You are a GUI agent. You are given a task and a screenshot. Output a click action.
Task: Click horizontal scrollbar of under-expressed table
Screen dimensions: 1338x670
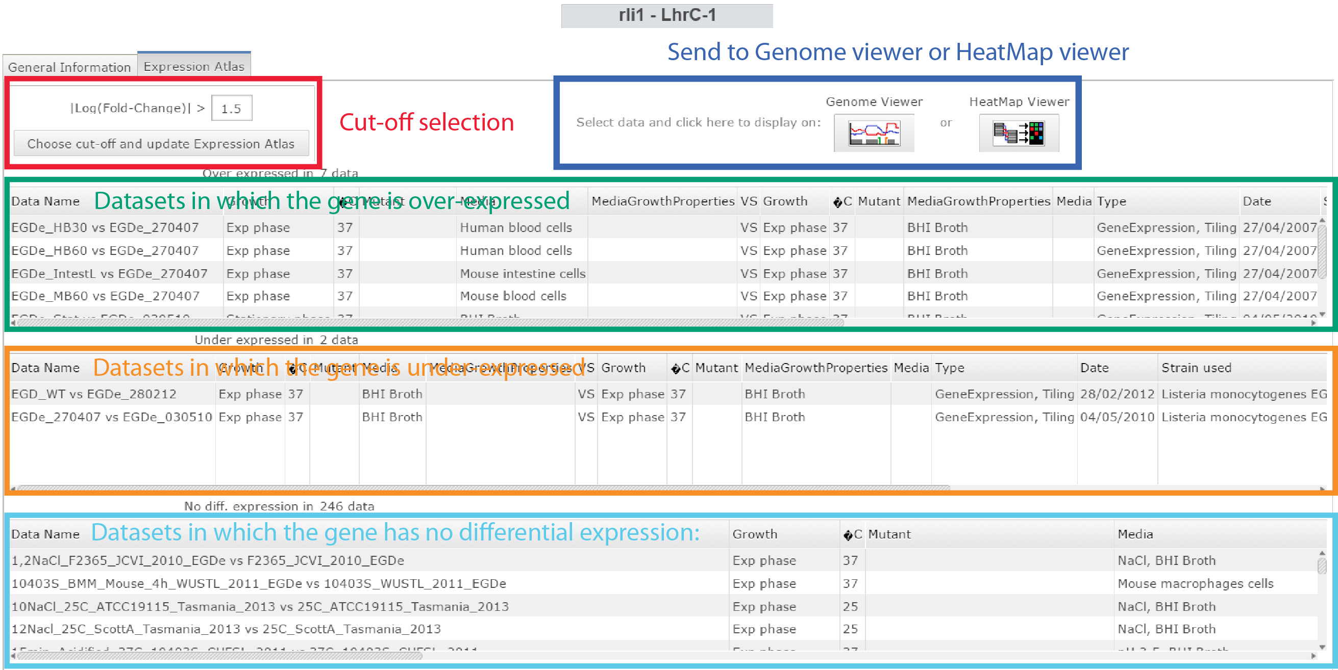pyautogui.click(x=483, y=488)
